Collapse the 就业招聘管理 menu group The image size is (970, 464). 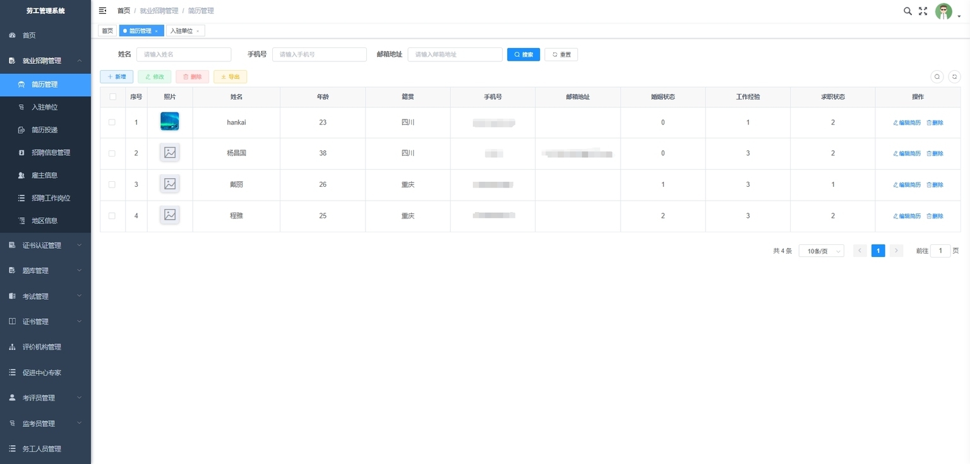pyautogui.click(x=80, y=61)
